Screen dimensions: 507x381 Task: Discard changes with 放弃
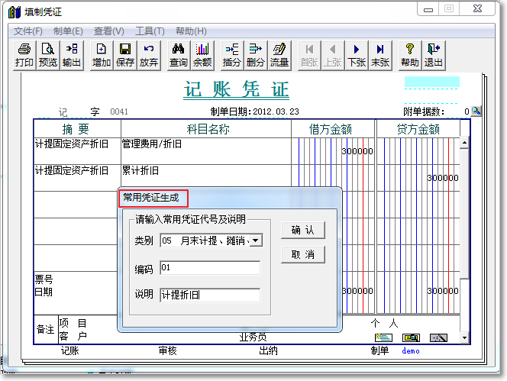tap(149, 55)
